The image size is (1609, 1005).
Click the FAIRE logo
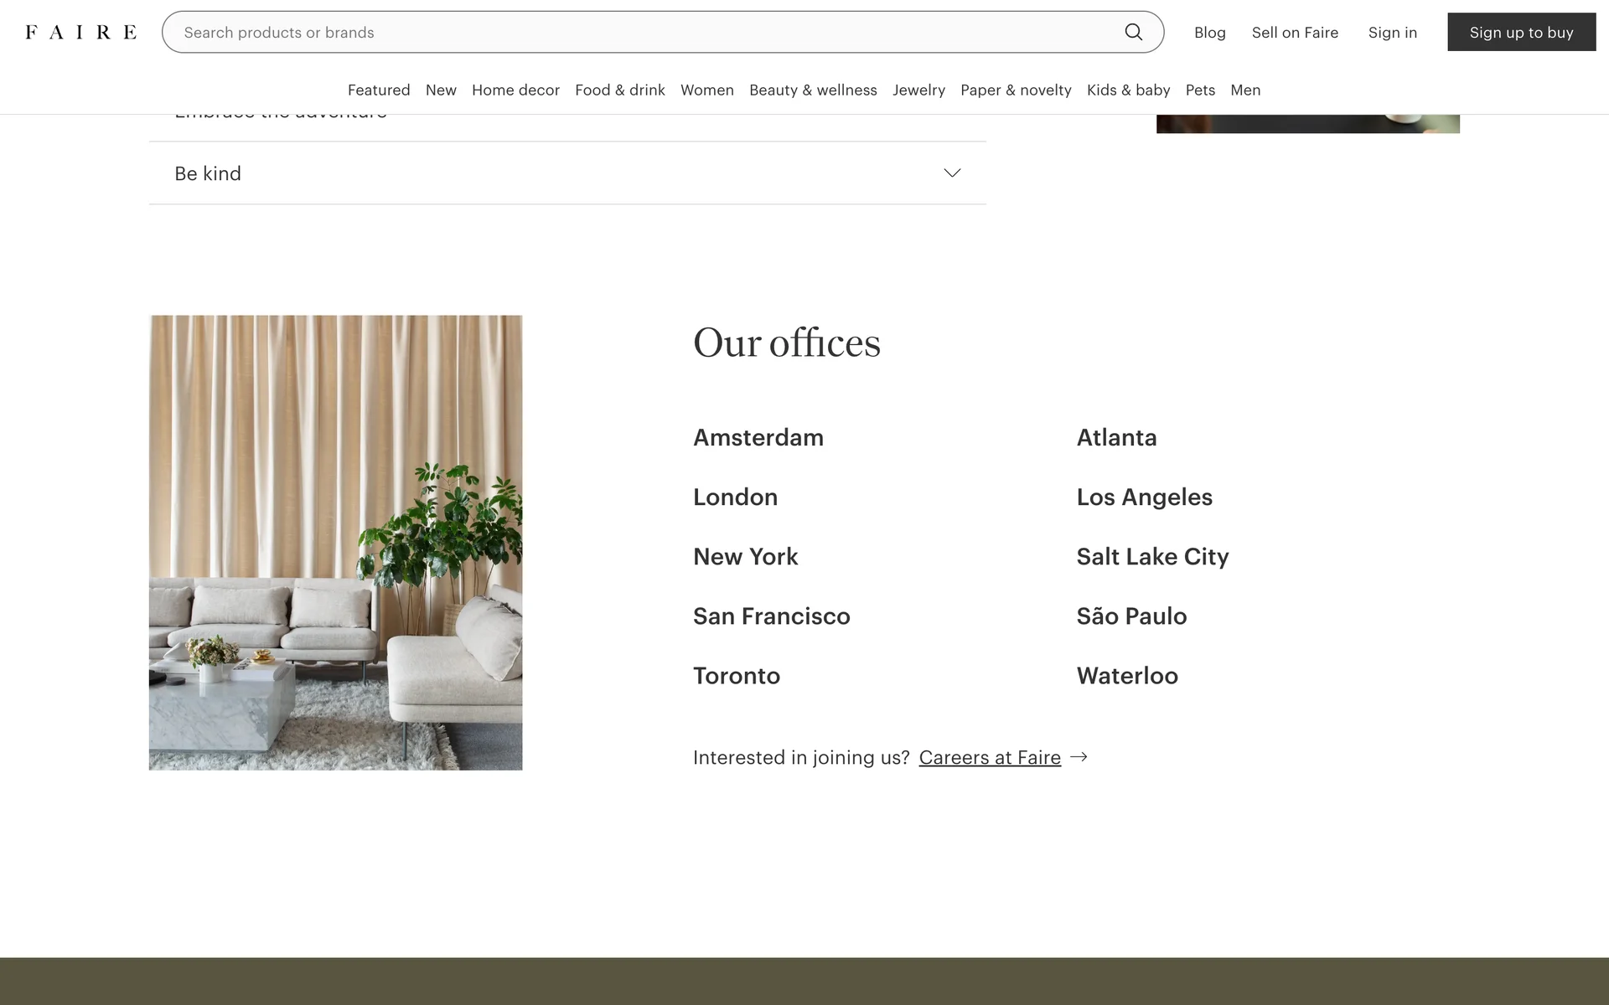pyautogui.click(x=80, y=32)
